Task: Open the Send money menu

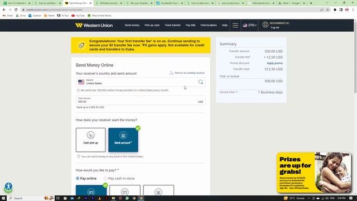Action: pos(132,25)
